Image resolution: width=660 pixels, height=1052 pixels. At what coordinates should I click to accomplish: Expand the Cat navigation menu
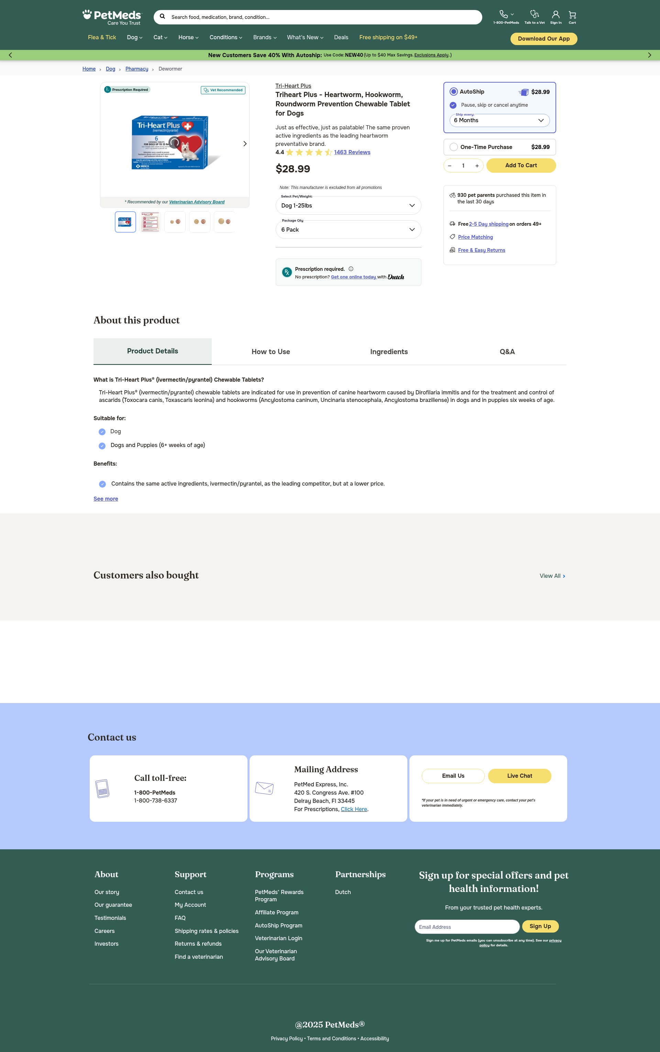[x=160, y=37]
